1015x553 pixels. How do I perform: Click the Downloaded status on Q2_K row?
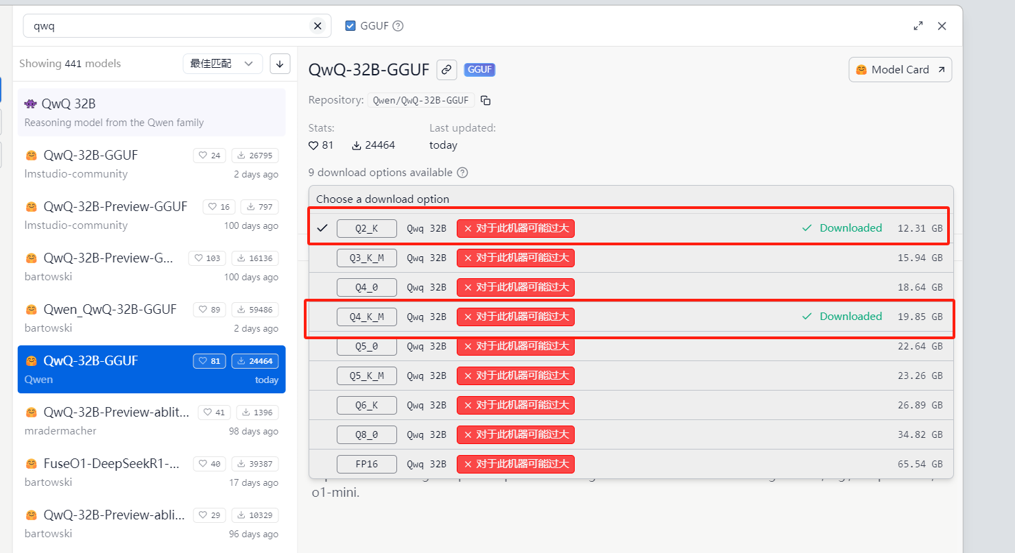click(842, 228)
